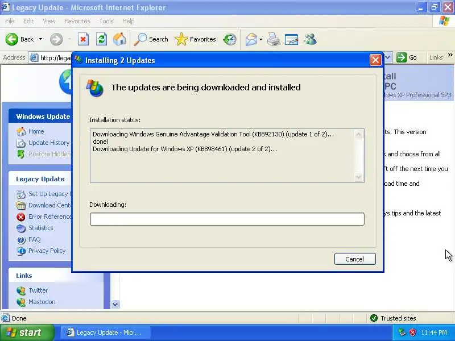Open the Mastodon link

click(x=42, y=302)
